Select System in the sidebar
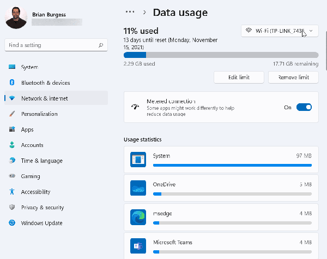 29,68
